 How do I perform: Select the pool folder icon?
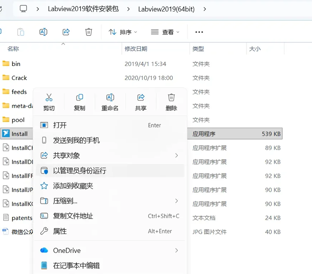click(x=6, y=119)
